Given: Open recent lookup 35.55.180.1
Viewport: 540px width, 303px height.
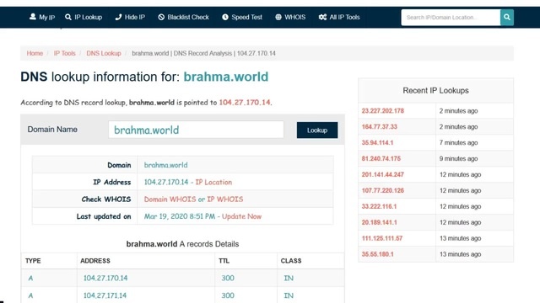Looking at the screenshot, I should click(377, 254).
